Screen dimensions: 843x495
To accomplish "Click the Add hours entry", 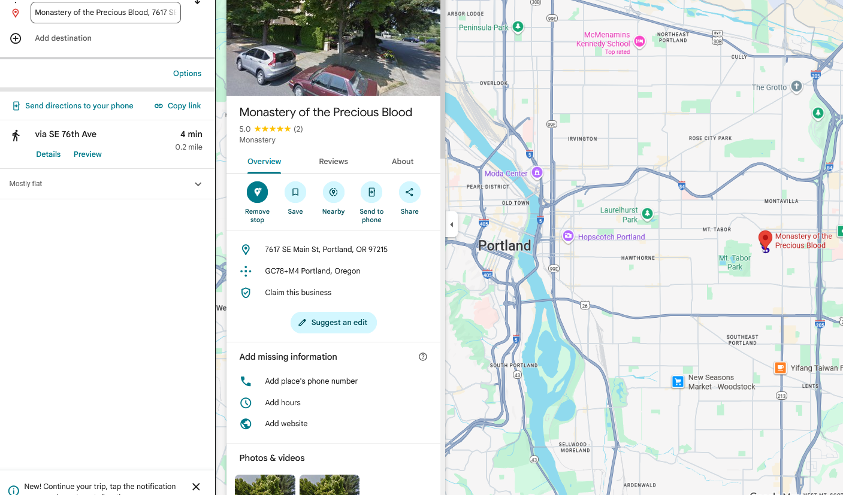I will pyautogui.click(x=283, y=403).
